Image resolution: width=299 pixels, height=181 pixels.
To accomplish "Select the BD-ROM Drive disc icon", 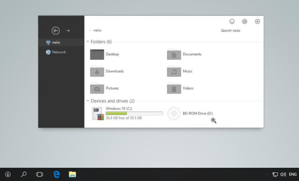I will 174,113.
